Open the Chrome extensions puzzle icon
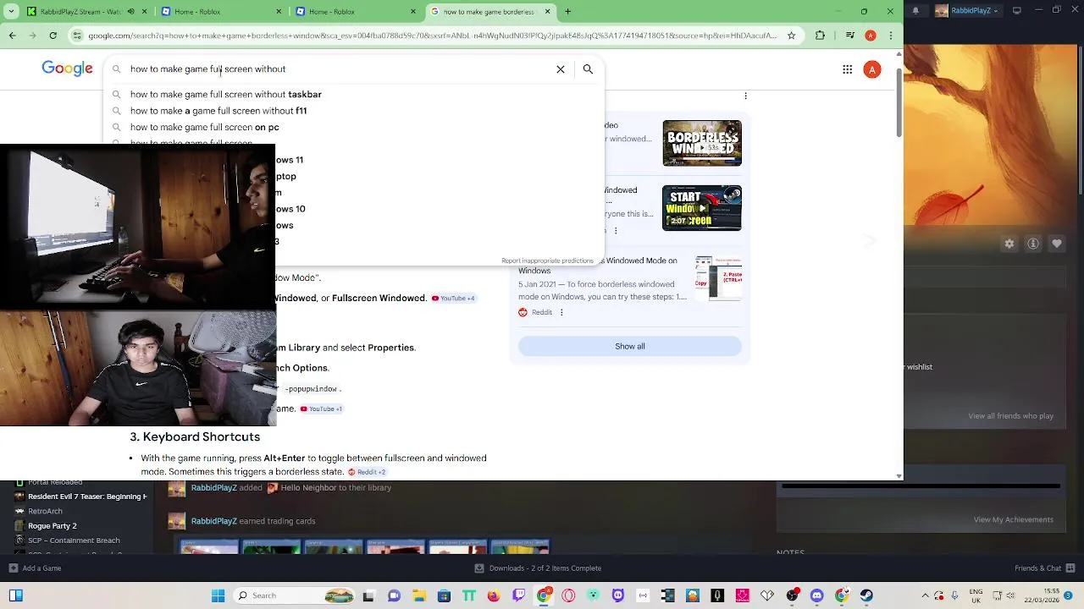The image size is (1084, 609). point(820,36)
